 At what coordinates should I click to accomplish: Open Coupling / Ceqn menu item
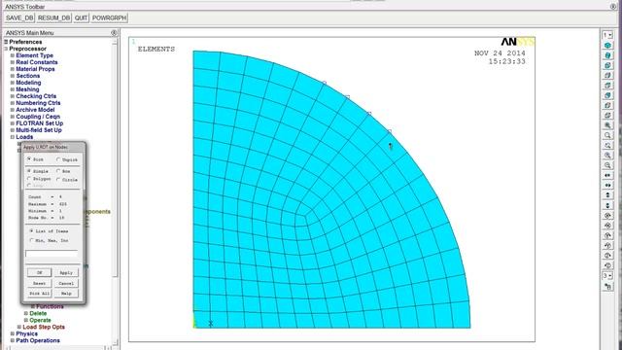[38, 117]
